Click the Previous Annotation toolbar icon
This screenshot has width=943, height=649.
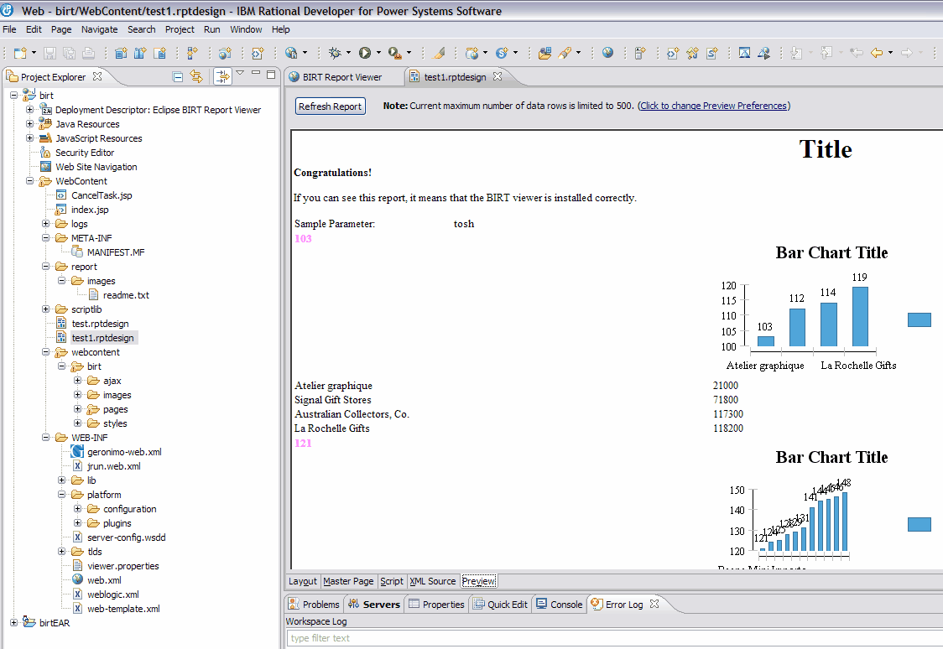tap(826, 53)
